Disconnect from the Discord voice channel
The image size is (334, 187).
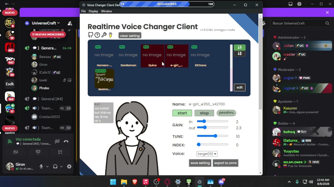66,142
